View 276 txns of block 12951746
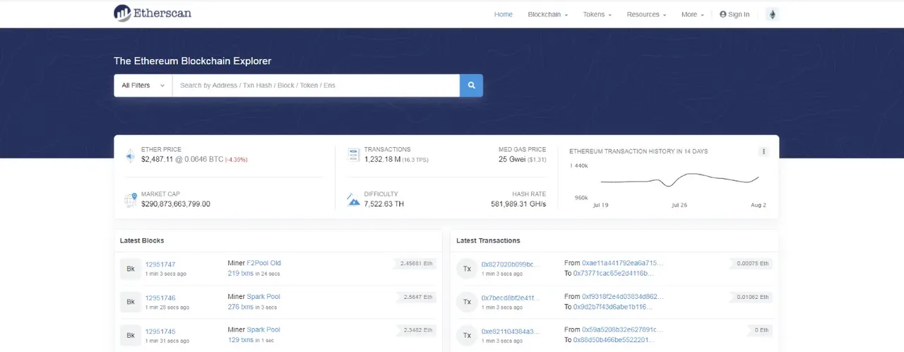Image resolution: width=904 pixels, height=352 pixels. (240, 306)
